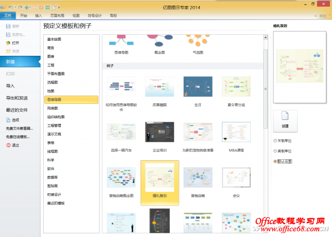This screenshot has width=332, height=237.
Task: Click the pink PDF export icon
Action: click(x=35, y=7)
